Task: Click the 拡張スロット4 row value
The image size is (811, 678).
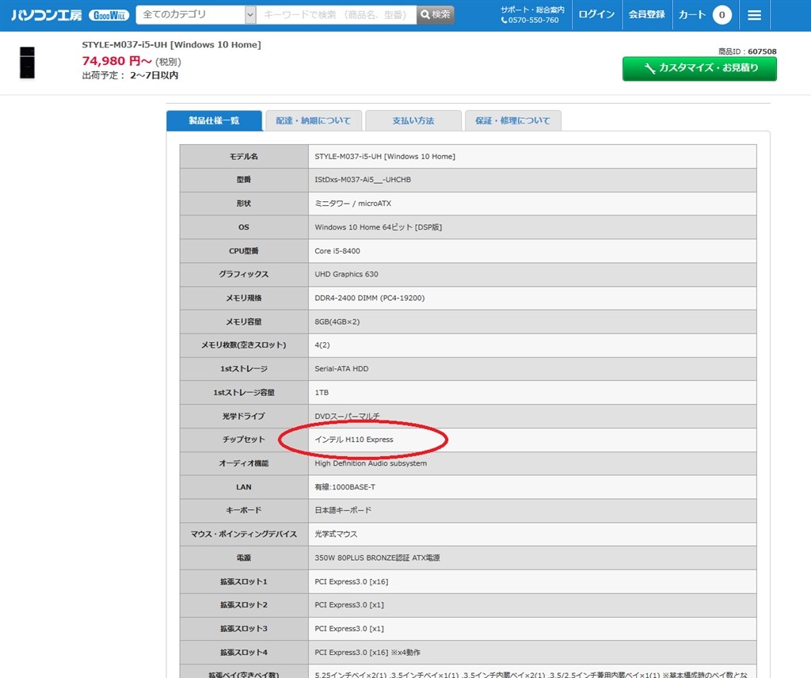Action: tap(367, 653)
